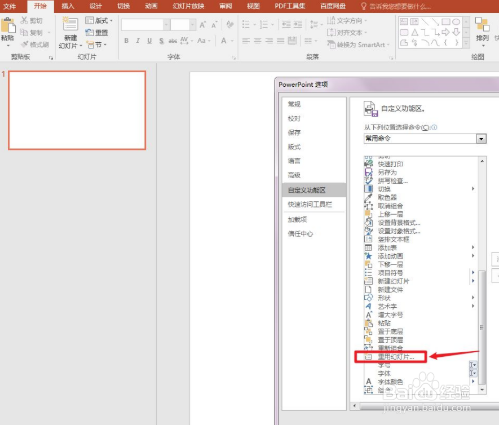Justify text in paragraph group

tap(280, 41)
